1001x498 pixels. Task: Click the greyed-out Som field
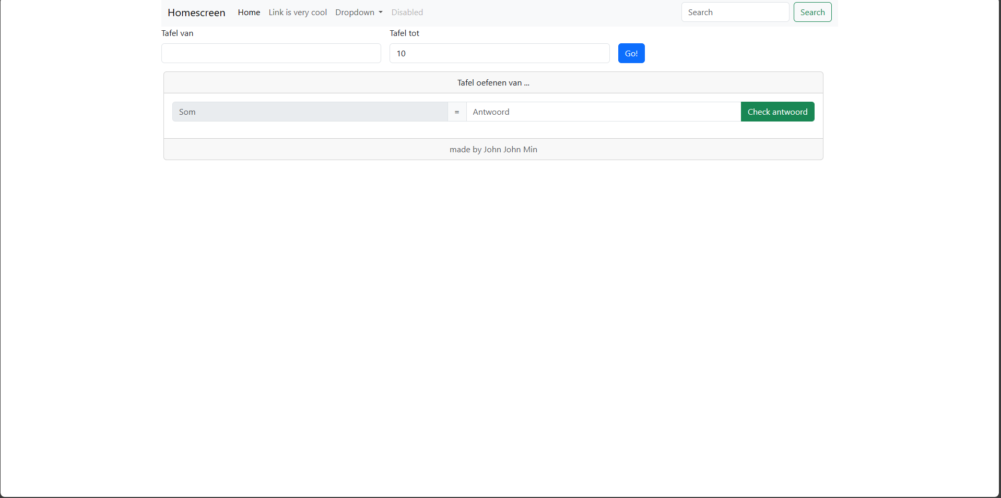pos(310,112)
